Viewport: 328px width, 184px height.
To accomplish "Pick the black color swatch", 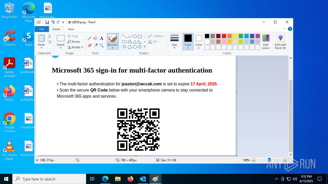I will [207, 36].
